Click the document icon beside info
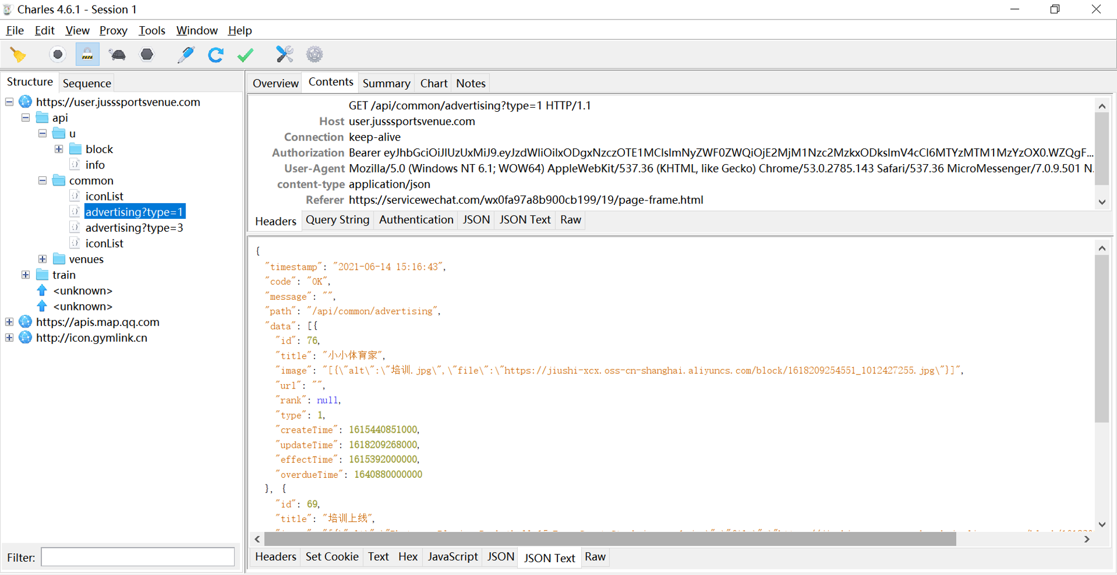 click(75, 165)
